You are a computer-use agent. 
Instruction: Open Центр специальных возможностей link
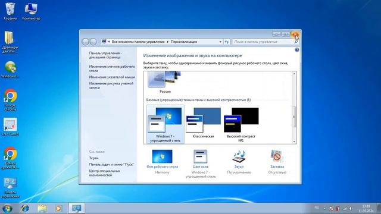pyautogui.click(x=104, y=173)
